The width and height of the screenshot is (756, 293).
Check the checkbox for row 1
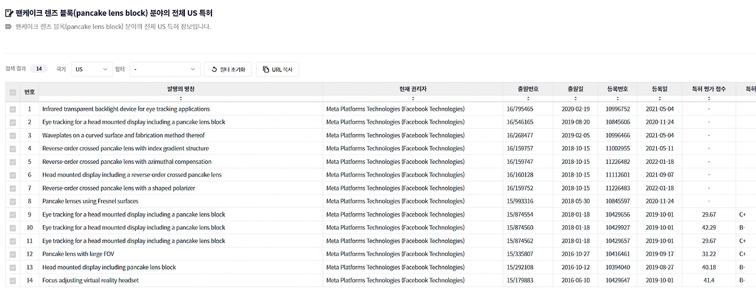pos(12,109)
